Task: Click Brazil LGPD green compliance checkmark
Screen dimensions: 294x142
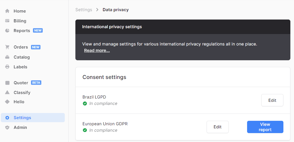Action: point(85,104)
